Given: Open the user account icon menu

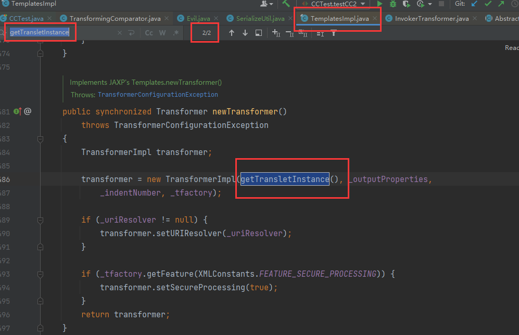Looking at the screenshot, I should coord(266,4).
